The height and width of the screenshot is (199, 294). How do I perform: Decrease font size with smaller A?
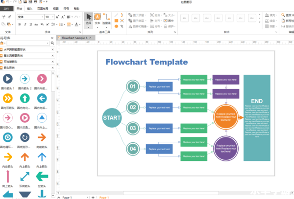[x=63, y=17]
